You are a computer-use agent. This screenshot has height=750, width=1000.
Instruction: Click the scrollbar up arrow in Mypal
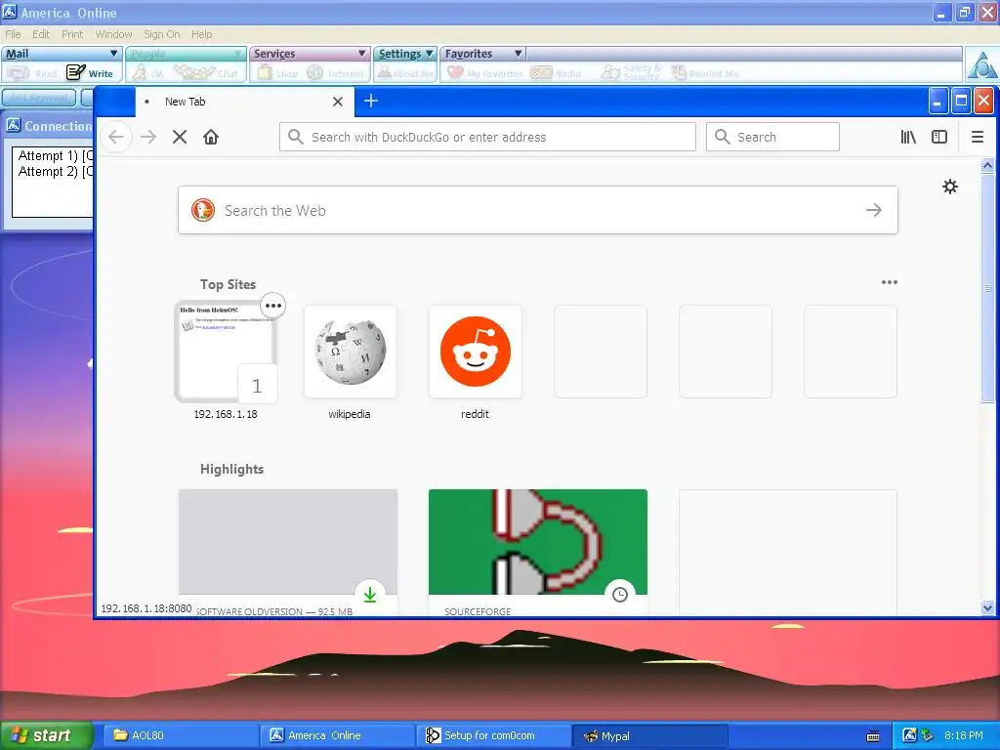click(987, 166)
